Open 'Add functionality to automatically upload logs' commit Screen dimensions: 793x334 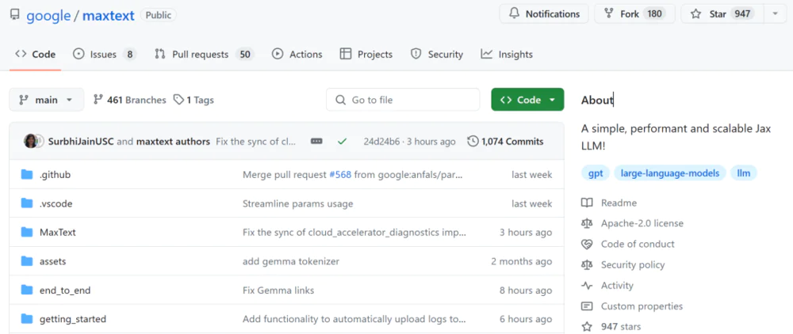point(354,319)
